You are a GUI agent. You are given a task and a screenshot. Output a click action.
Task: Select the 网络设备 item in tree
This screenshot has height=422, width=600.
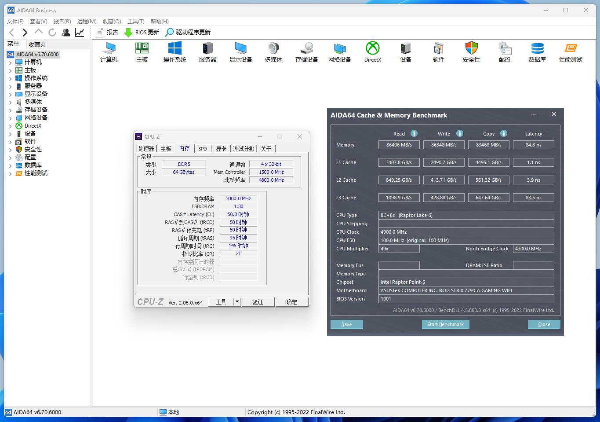click(36, 117)
